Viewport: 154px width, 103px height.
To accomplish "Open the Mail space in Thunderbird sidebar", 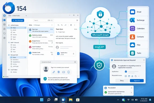I will coord(5,20).
